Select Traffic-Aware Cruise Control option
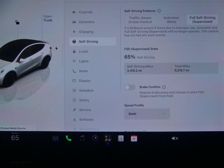The height and width of the screenshot is (168, 224). click(140, 20)
